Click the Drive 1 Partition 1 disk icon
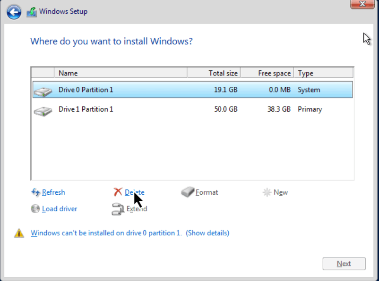Screen dimensions: 379x281 [x=43, y=111]
